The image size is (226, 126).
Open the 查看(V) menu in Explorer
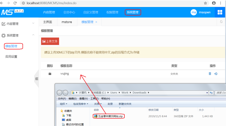(83, 99)
